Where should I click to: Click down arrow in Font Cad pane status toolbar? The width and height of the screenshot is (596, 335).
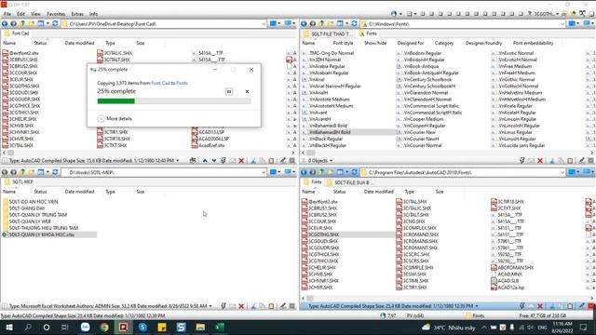[x=214, y=161]
